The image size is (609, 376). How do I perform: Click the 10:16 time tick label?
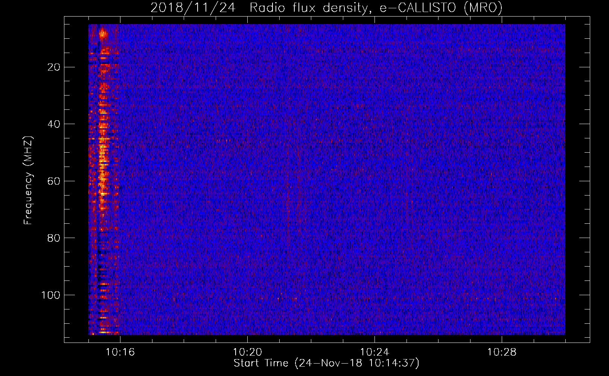[x=120, y=352]
